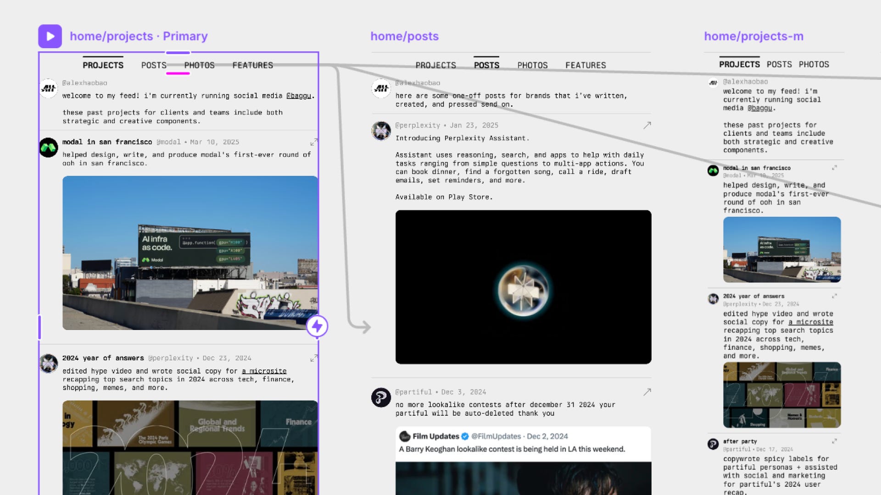Select POSTS tab in home/projects-m frame
The width and height of the screenshot is (881, 495).
(x=780, y=64)
